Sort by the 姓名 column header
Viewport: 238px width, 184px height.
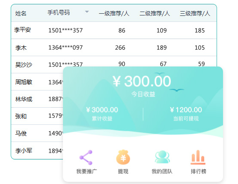coord(21,13)
